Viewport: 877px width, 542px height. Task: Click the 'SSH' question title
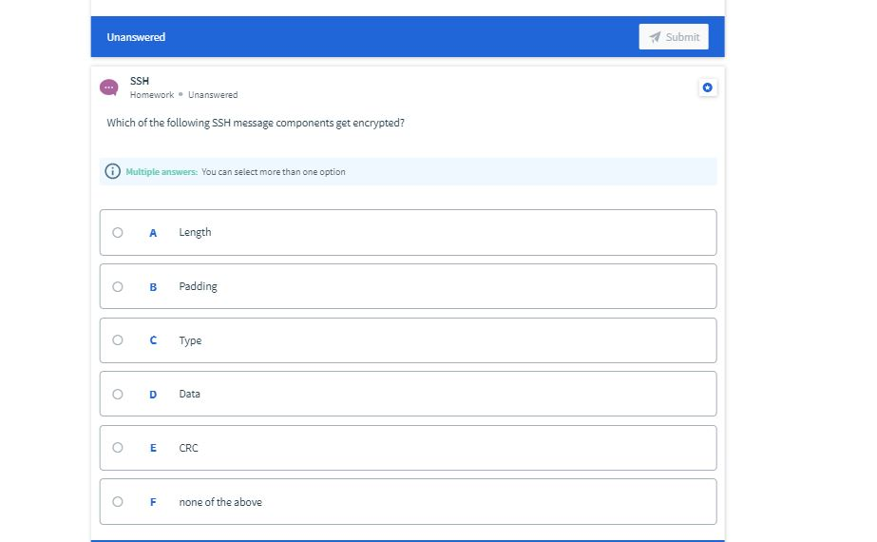tap(140, 81)
